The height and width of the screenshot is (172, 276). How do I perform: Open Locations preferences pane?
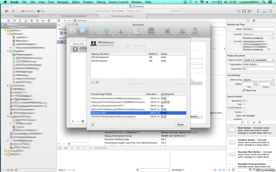tap(195, 32)
